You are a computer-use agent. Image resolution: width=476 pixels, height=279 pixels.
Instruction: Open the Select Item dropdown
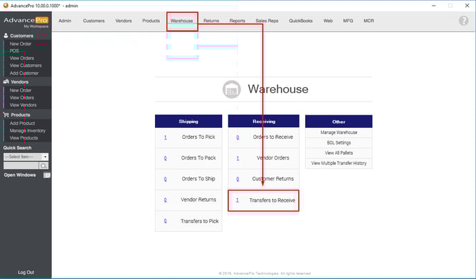point(45,157)
